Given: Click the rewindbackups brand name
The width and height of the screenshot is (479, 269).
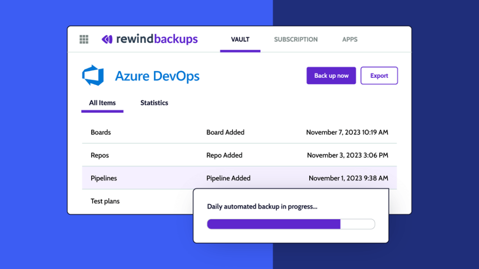Looking at the screenshot, I should point(157,39).
